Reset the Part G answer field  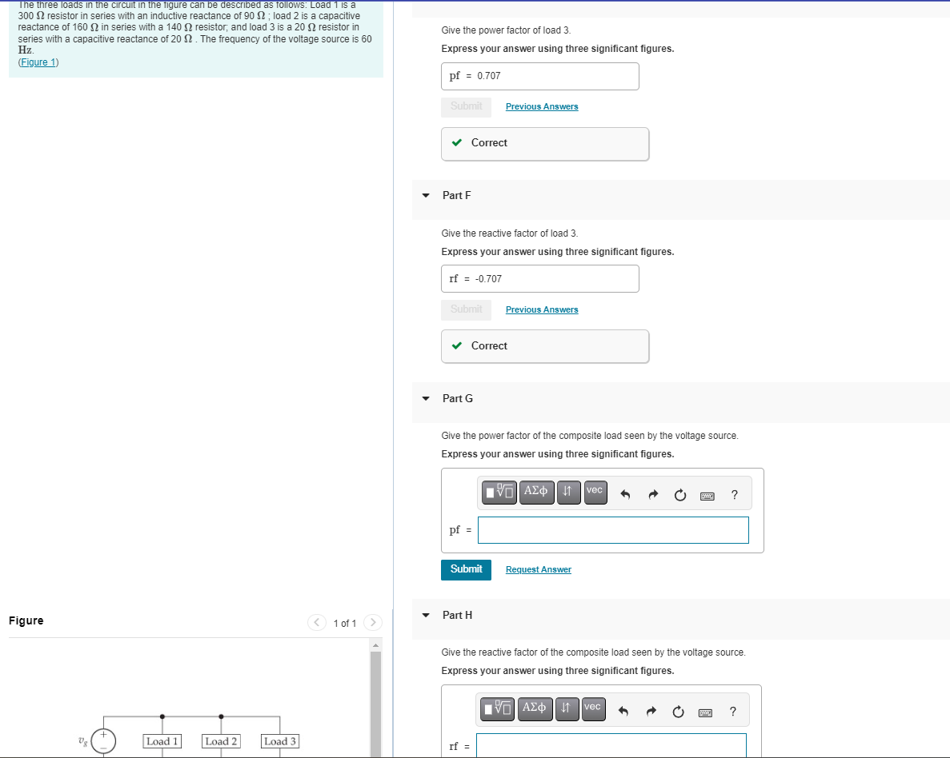point(680,495)
